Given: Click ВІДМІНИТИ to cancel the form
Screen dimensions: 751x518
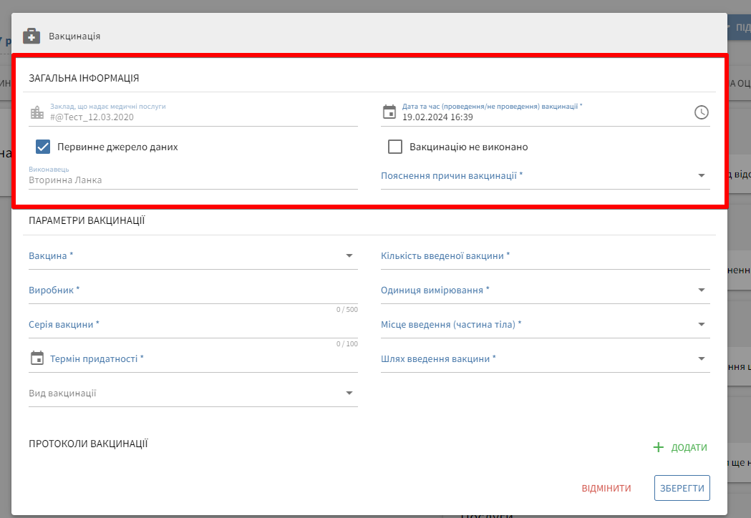Looking at the screenshot, I should point(606,488).
